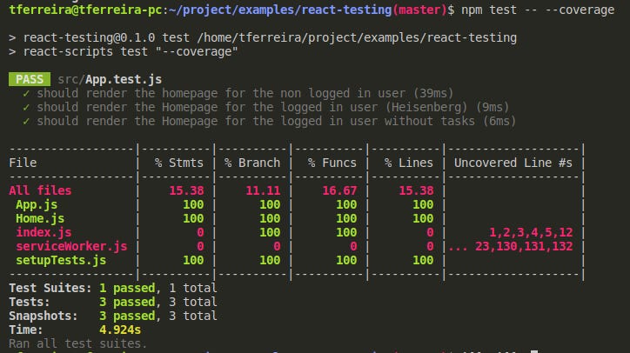Image resolution: width=630 pixels, height=353 pixels.
Task: Click tferreira@tferreira-pc in the prompt
Action: tap(85, 10)
